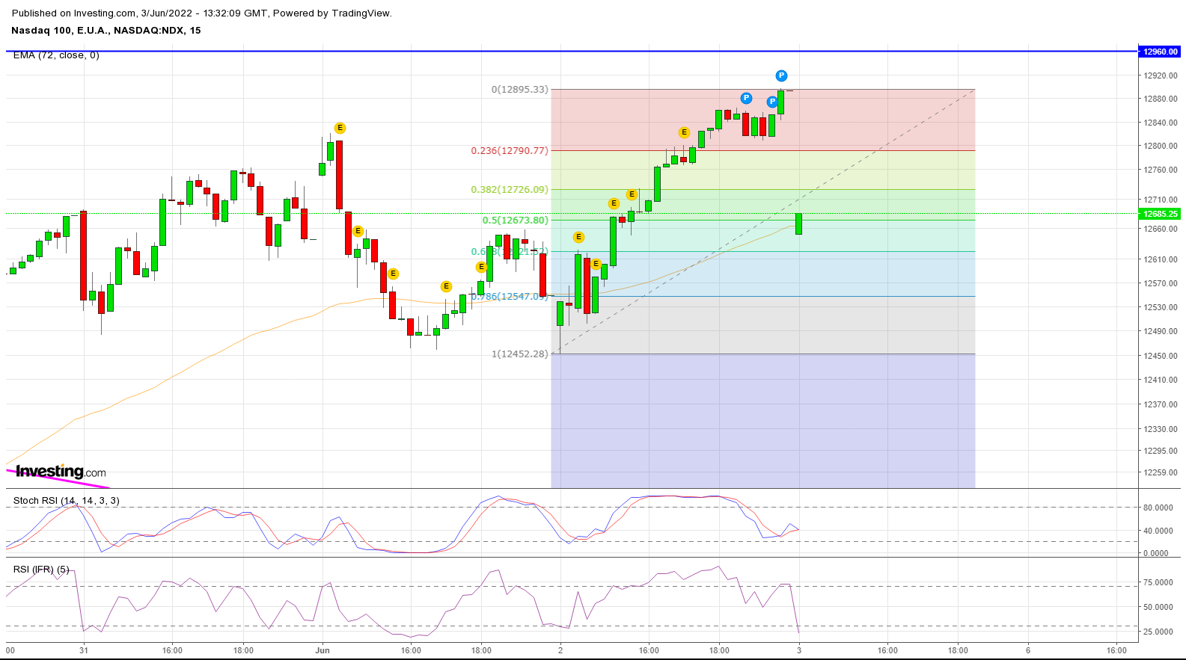Click the Stoch RSI (14, 14, 3, 3) label
This screenshot has height=660, width=1186.
tap(67, 501)
